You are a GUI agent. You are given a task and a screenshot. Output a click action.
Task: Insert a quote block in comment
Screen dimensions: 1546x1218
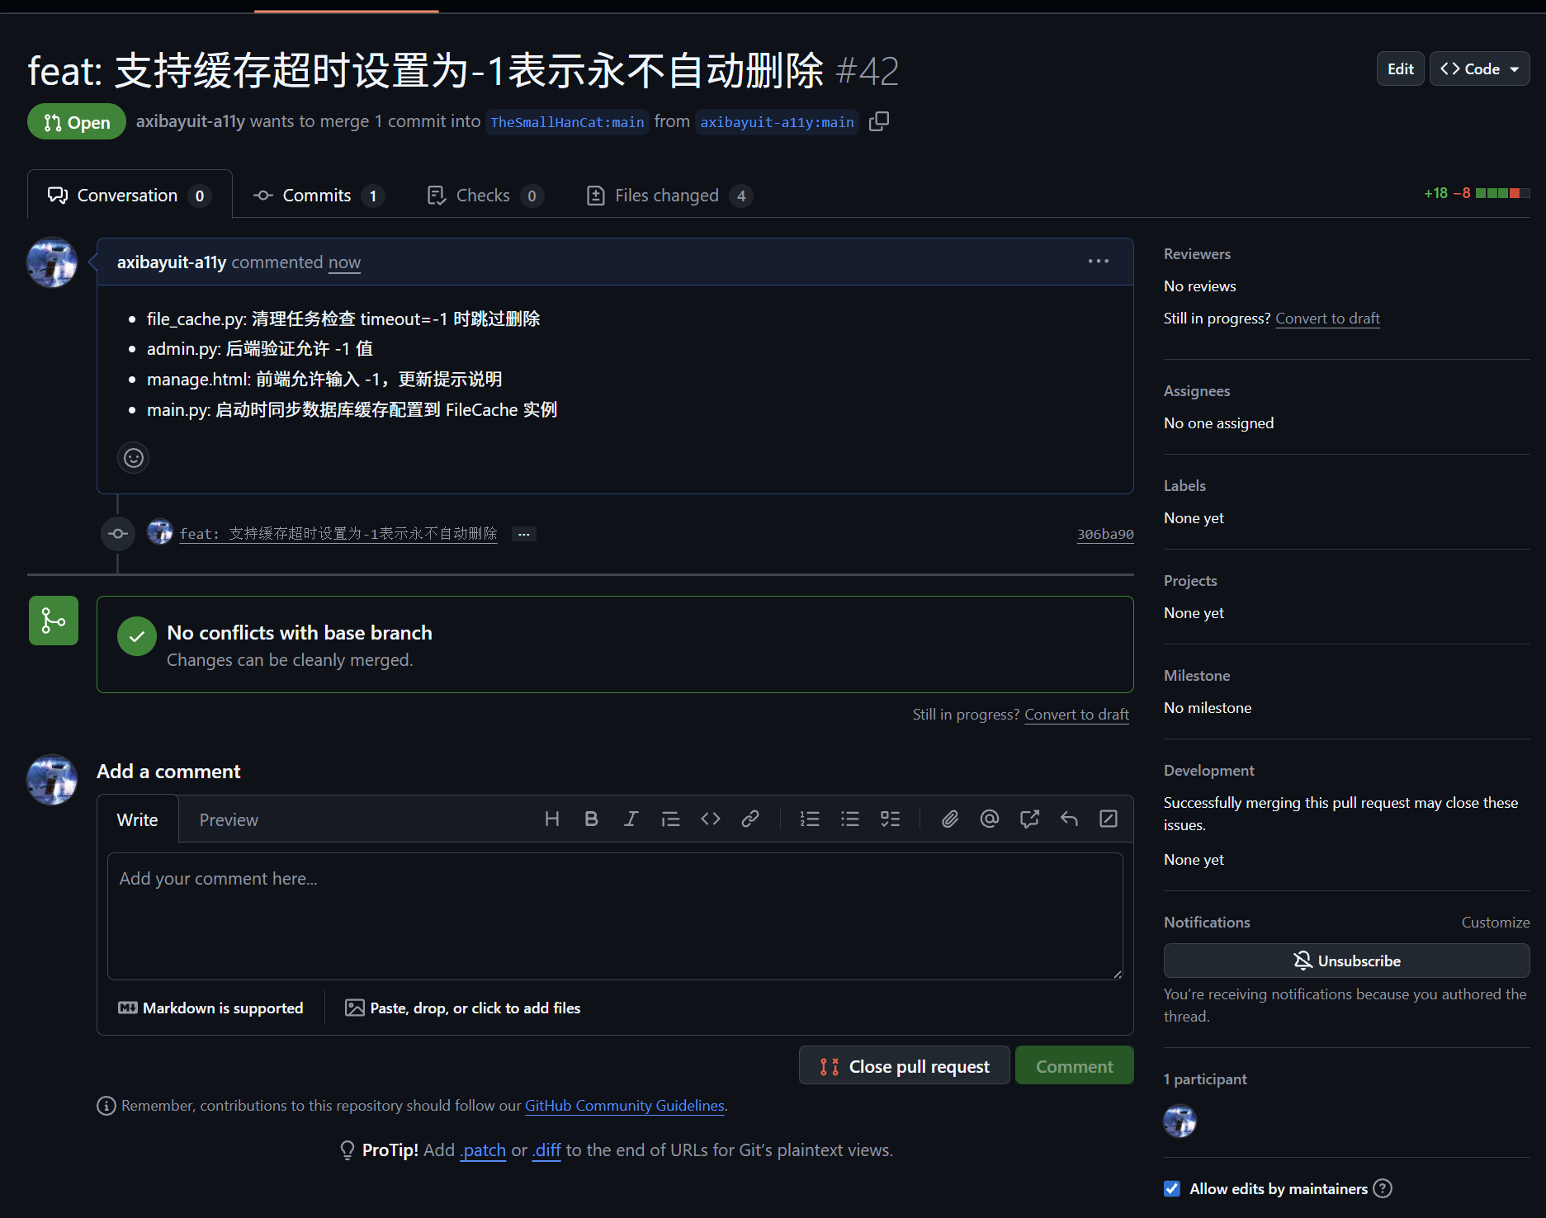pos(670,819)
